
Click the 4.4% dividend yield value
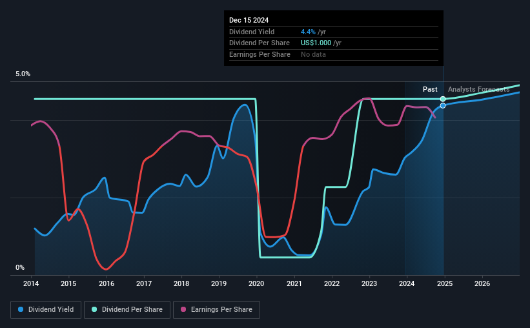[308, 32]
